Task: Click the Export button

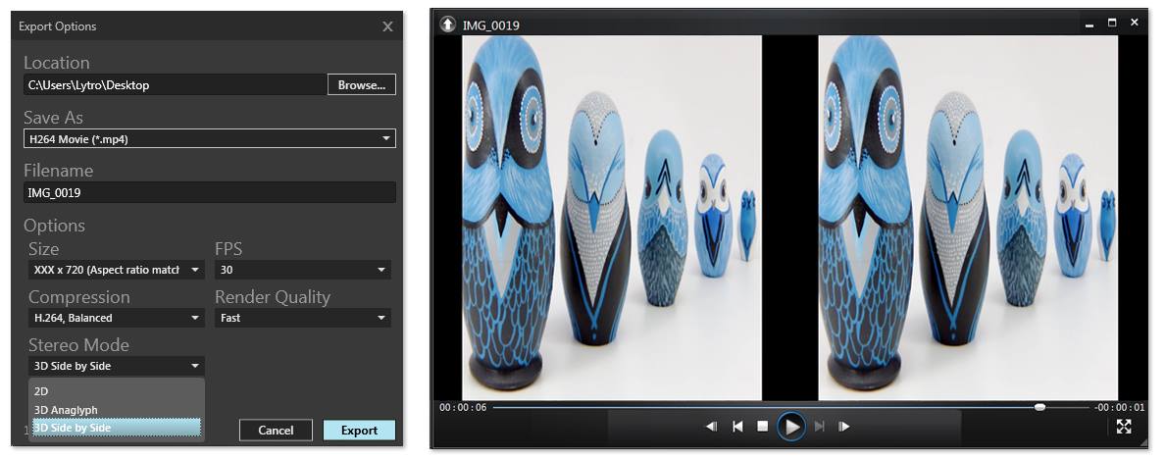Action: click(x=359, y=431)
